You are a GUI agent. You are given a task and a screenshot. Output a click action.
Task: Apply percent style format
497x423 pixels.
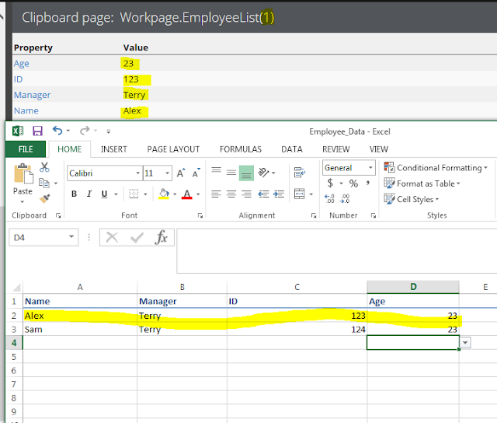(x=353, y=183)
